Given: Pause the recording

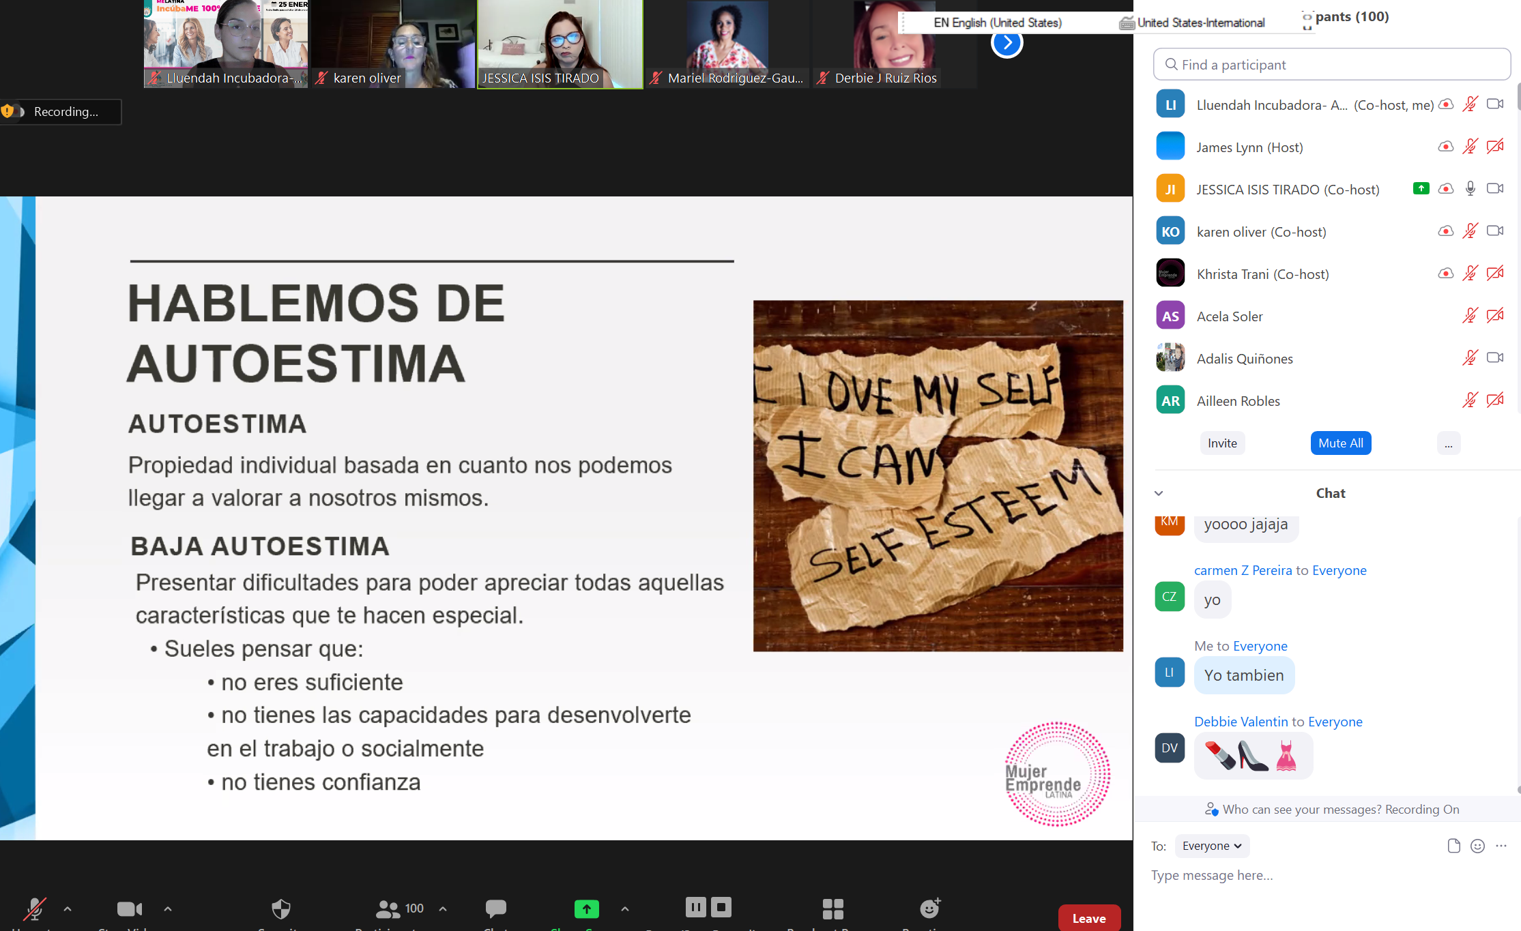Looking at the screenshot, I should [x=695, y=906].
